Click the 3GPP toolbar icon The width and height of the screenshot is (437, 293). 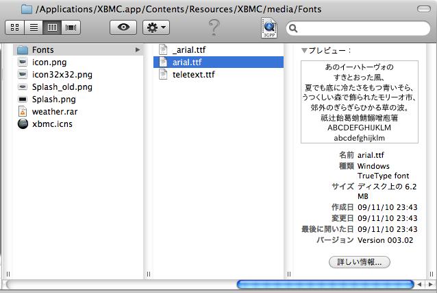coord(268,27)
